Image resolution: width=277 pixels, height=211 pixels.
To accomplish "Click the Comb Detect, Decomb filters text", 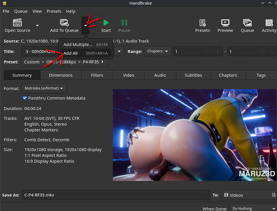I will (x=47, y=140).
